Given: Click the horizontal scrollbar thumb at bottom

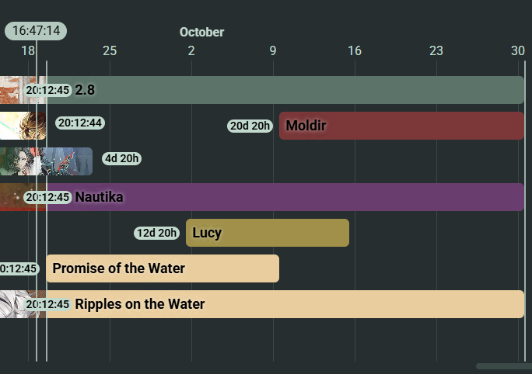Looking at the screenshot, I should click(x=503, y=366).
